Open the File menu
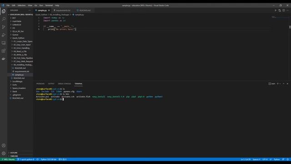 click(8, 5)
